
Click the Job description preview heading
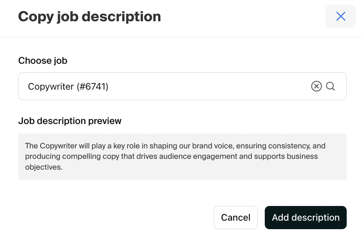click(70, 121)
